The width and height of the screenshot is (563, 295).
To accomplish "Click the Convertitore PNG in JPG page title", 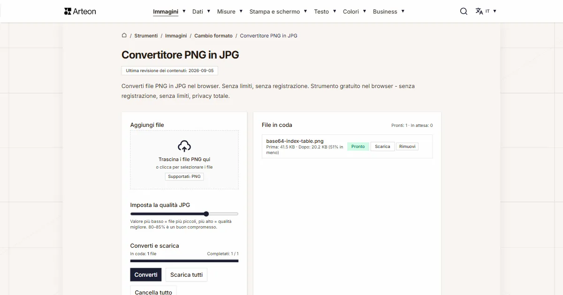I will coord(180,55).
